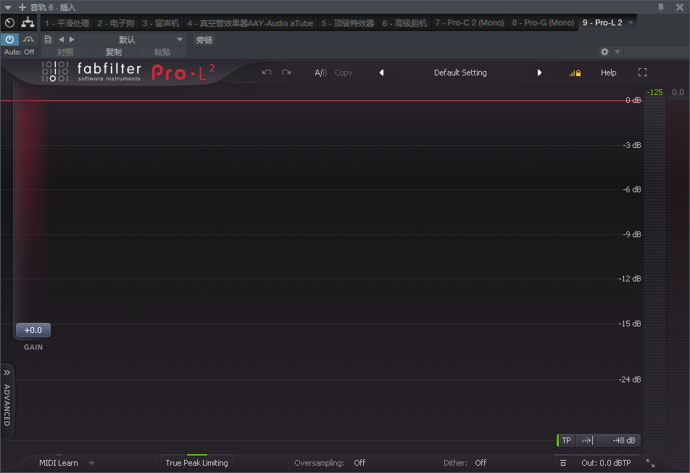Click the Auto: Off automation label
Image resolution: width=690 pixels, height=473 pixels.
click(20, 52)
